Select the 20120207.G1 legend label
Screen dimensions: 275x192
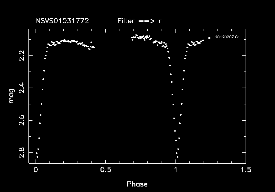pyautogui.click(x=227, y=37)
